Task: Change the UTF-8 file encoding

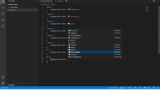Action: [x=130, y=88]
